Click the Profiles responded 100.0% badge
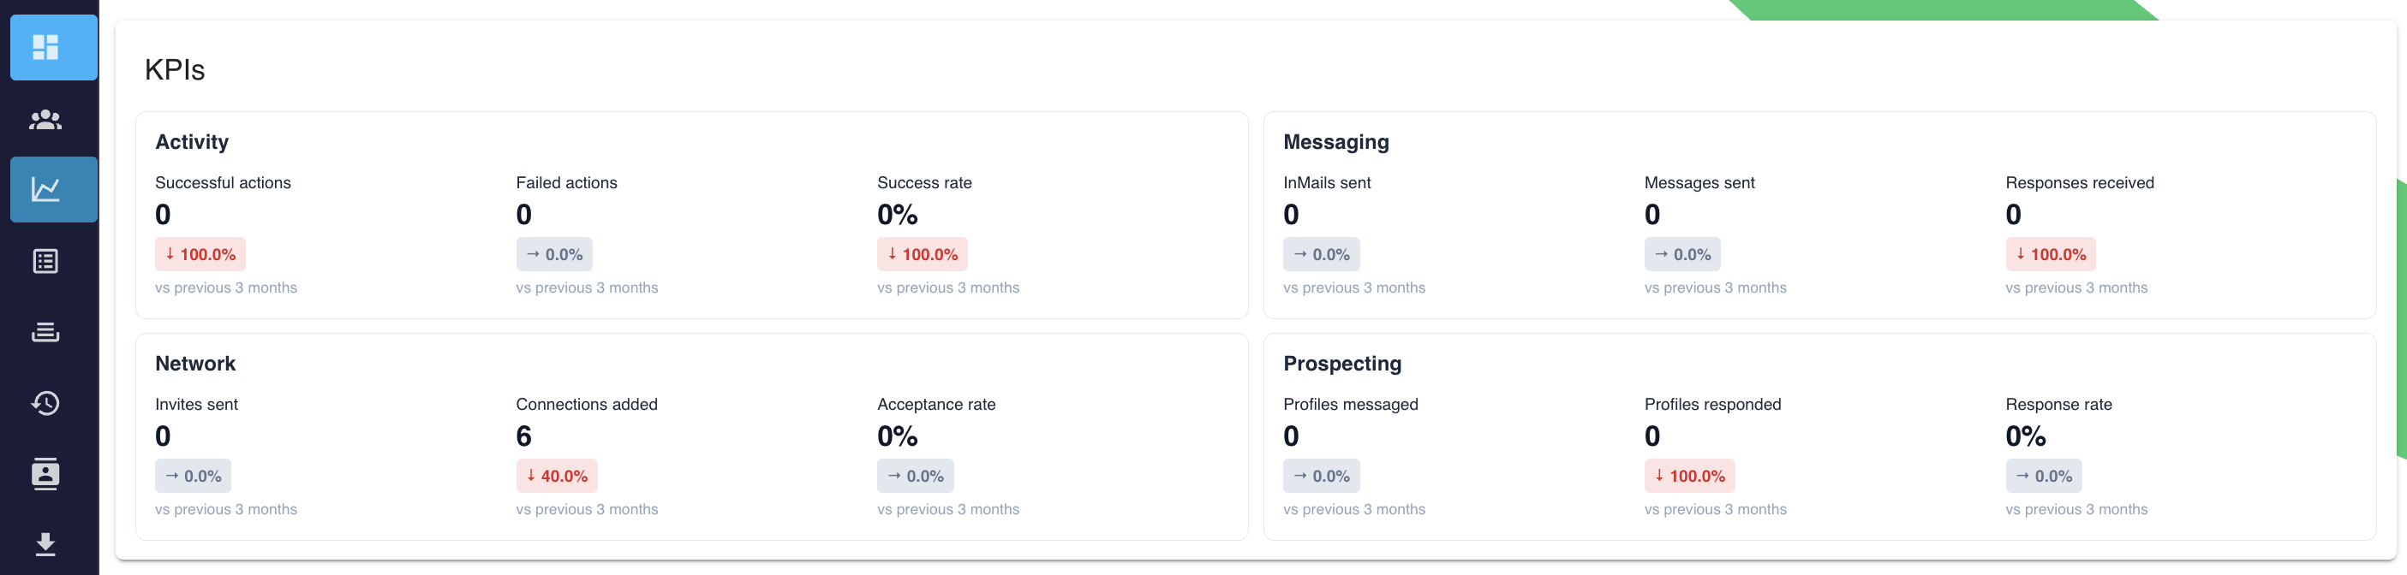Screen dimensions: 2407x575 pos(1688,476)
